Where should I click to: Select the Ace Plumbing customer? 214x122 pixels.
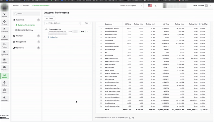(x=110, y=103)
